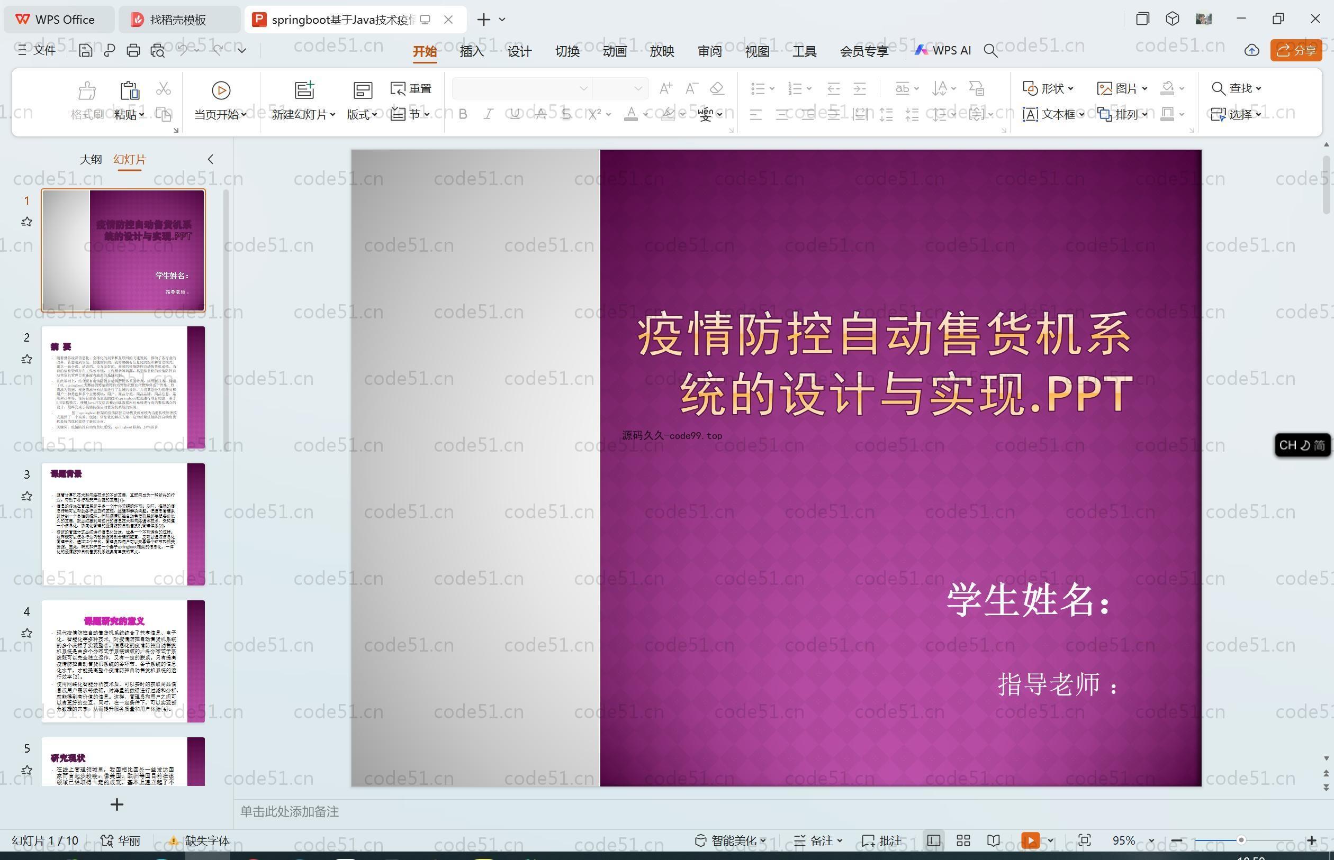Click the status bar slideshow play button
1334x860 pixels.
(1031, 840)
